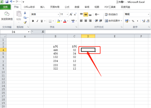Expand the font group dialog launcher

tap(76, 27)
